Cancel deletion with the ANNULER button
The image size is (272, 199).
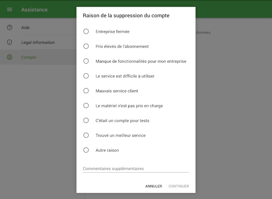[154, 186]
